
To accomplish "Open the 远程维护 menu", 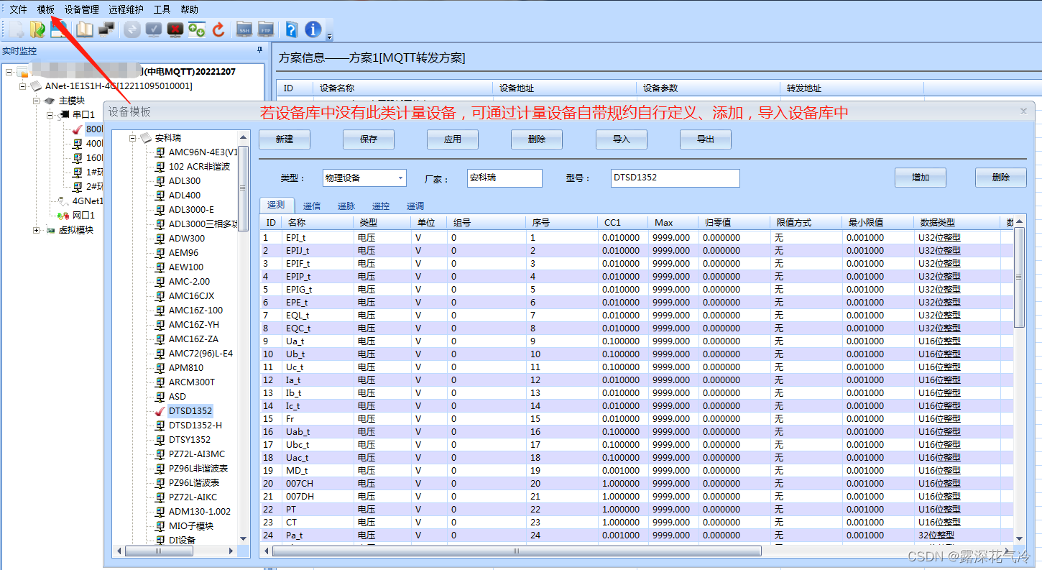I will pos(126,9).
